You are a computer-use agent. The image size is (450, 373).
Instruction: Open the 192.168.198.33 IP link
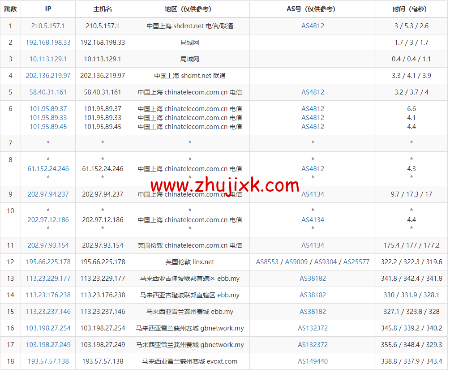(x=48, y=42)
